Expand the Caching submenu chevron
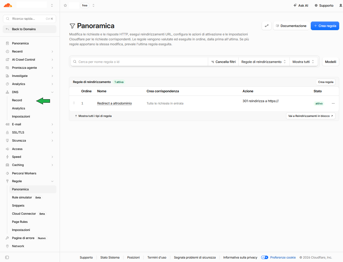The image size is (343, 262). 52,165
